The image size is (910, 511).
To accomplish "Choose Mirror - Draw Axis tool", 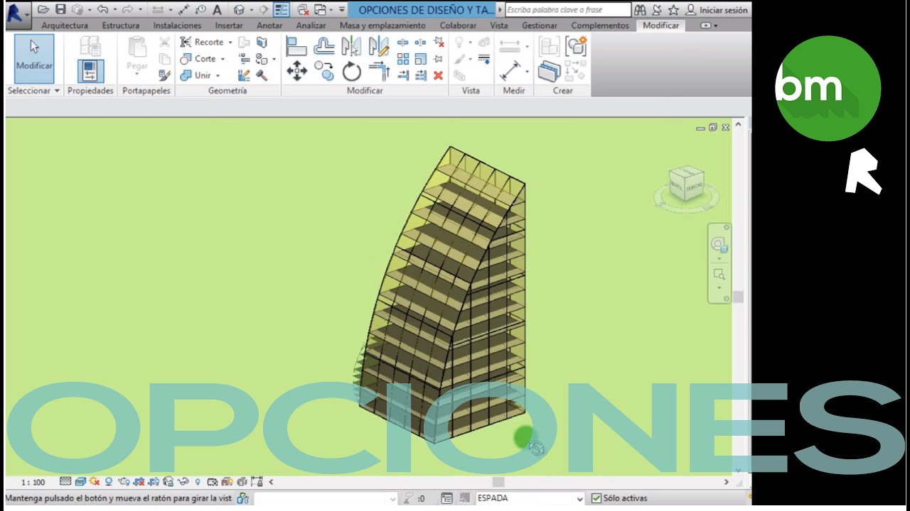I will [x=379, y=47].
